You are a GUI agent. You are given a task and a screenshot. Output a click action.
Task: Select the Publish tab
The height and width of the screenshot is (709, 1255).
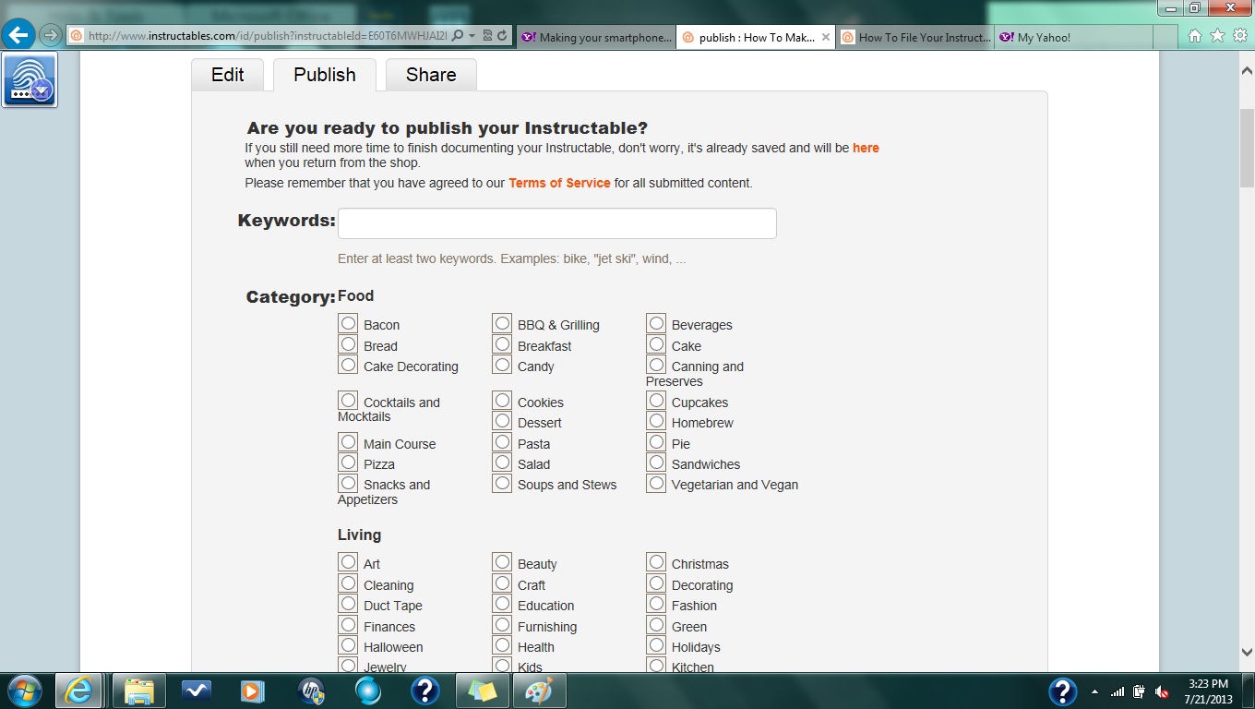[x=325, y=75]
